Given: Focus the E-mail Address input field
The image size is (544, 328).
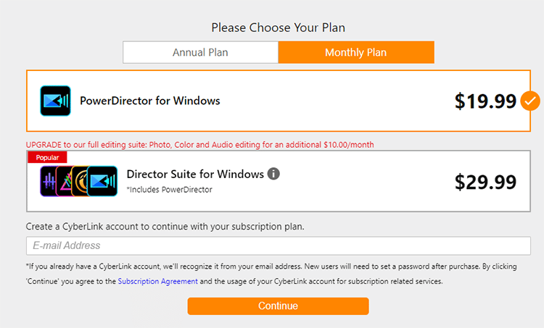Looking at the screenshot, I should pyautogui.click(x=278, y=245).
